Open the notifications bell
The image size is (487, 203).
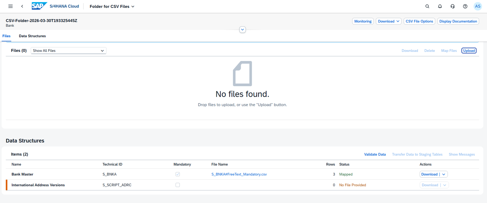pos(440,6)
